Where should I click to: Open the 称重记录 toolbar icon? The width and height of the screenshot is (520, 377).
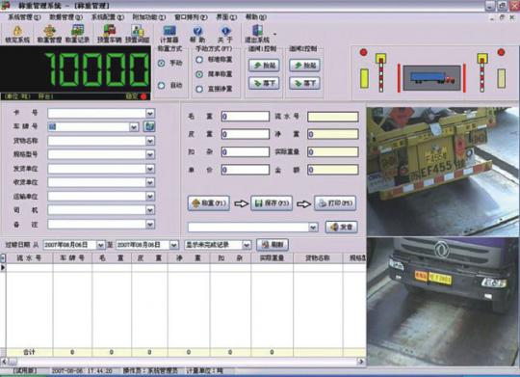point(77,31)
